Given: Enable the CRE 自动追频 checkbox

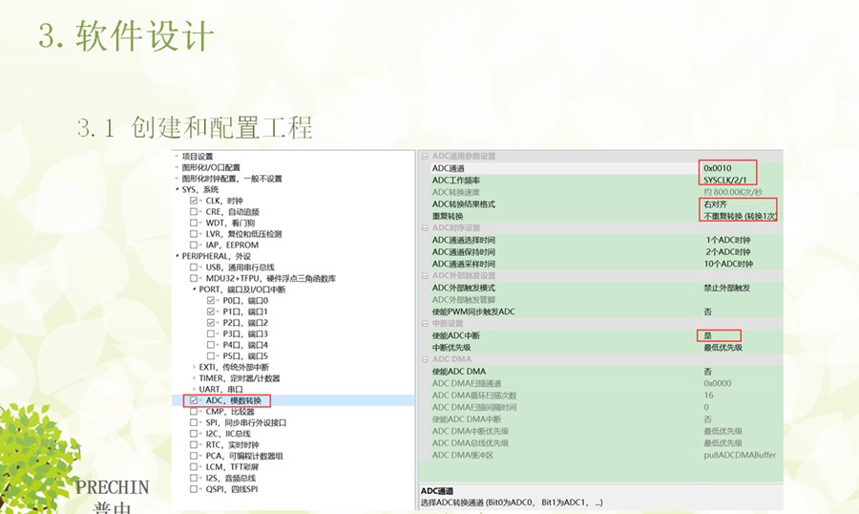Looking at the screenshot, I should 194,212.
